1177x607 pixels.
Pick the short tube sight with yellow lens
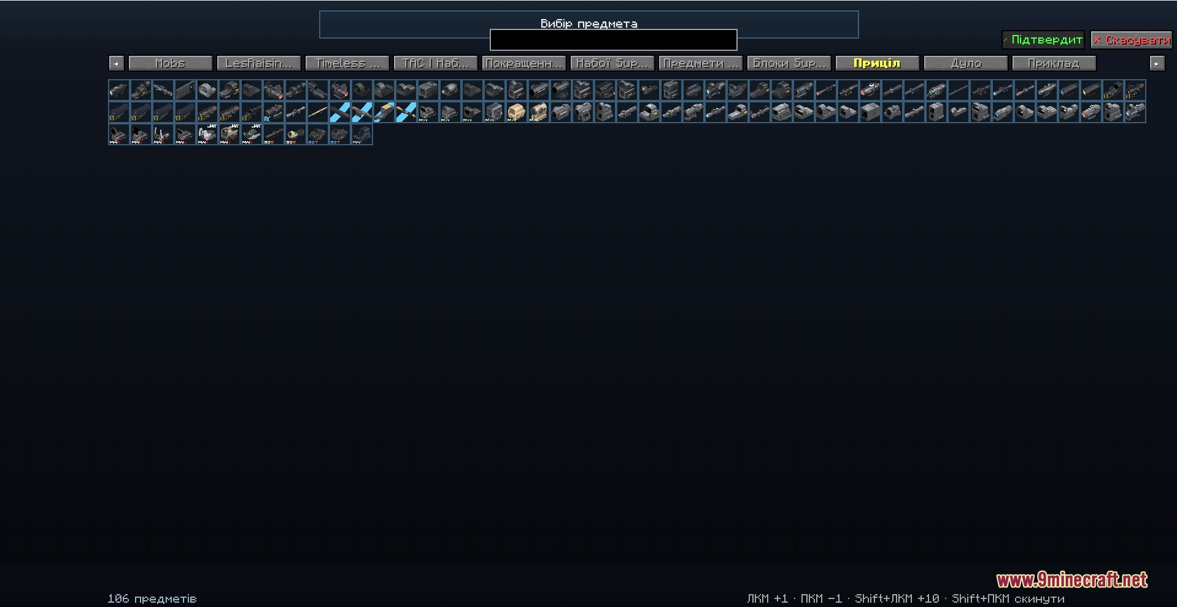click(x=1091, y=90)
